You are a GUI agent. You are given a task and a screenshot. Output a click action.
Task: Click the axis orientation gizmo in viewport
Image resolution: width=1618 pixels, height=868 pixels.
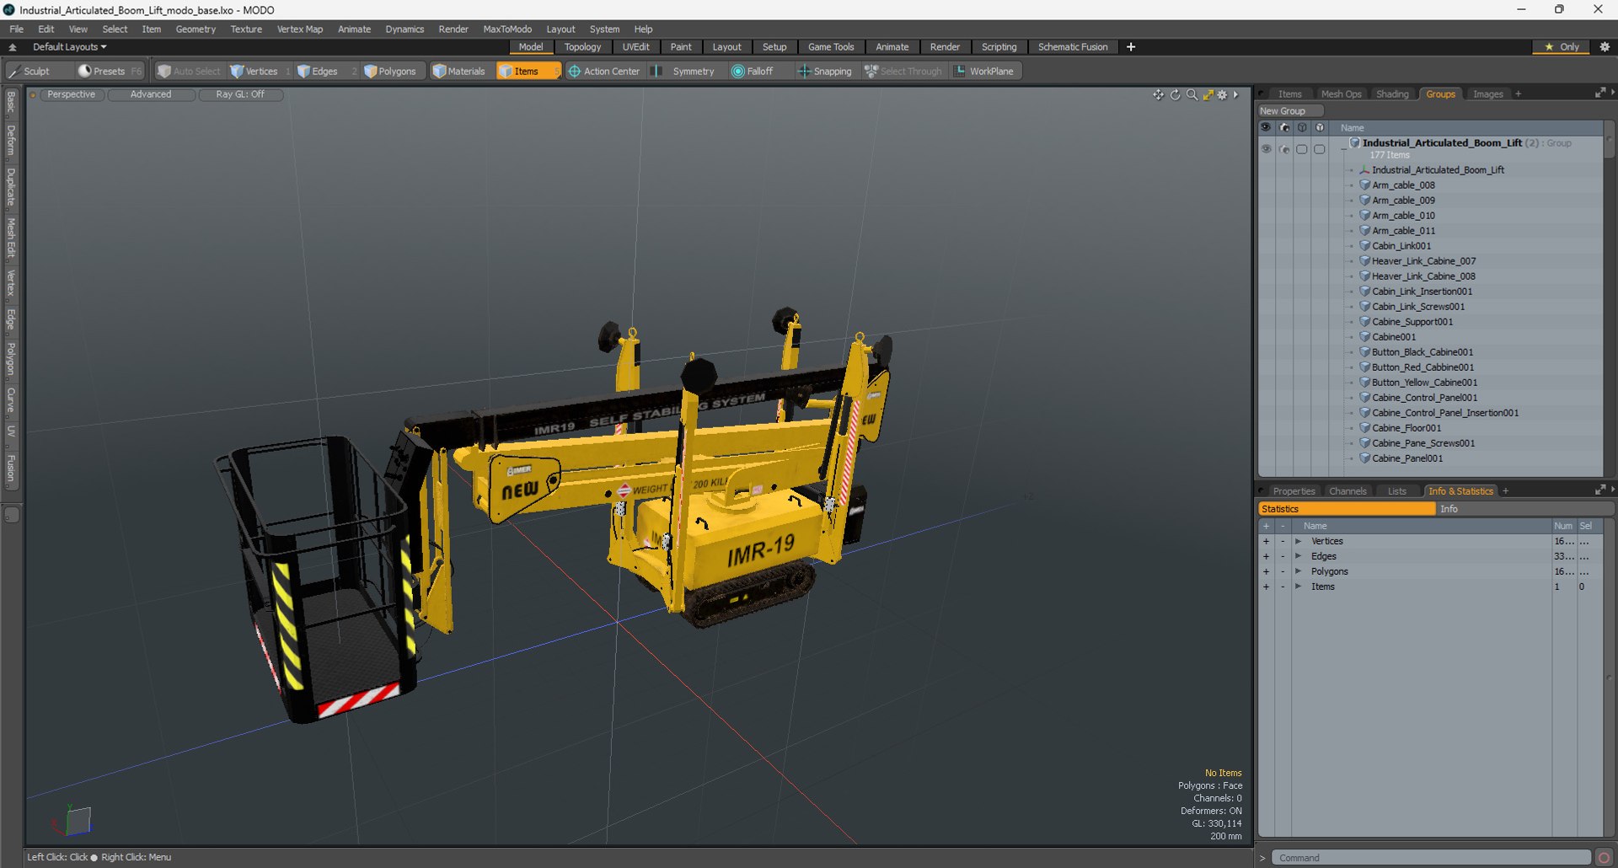72,820
